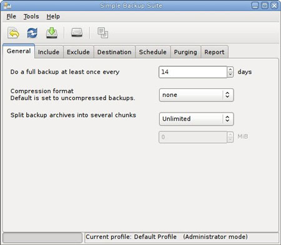Open the File menu

tap(11, 16)
